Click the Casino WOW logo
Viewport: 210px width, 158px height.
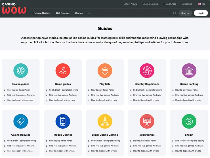[x=14, y=8]
